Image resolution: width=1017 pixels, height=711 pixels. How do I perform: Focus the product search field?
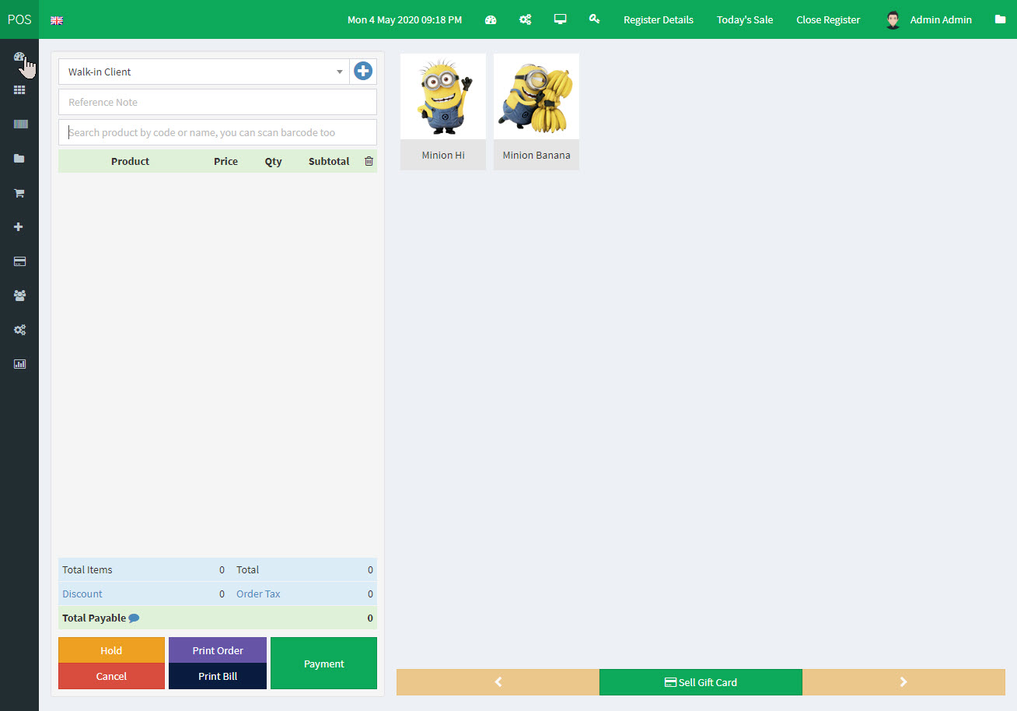(x=218, y=132)
